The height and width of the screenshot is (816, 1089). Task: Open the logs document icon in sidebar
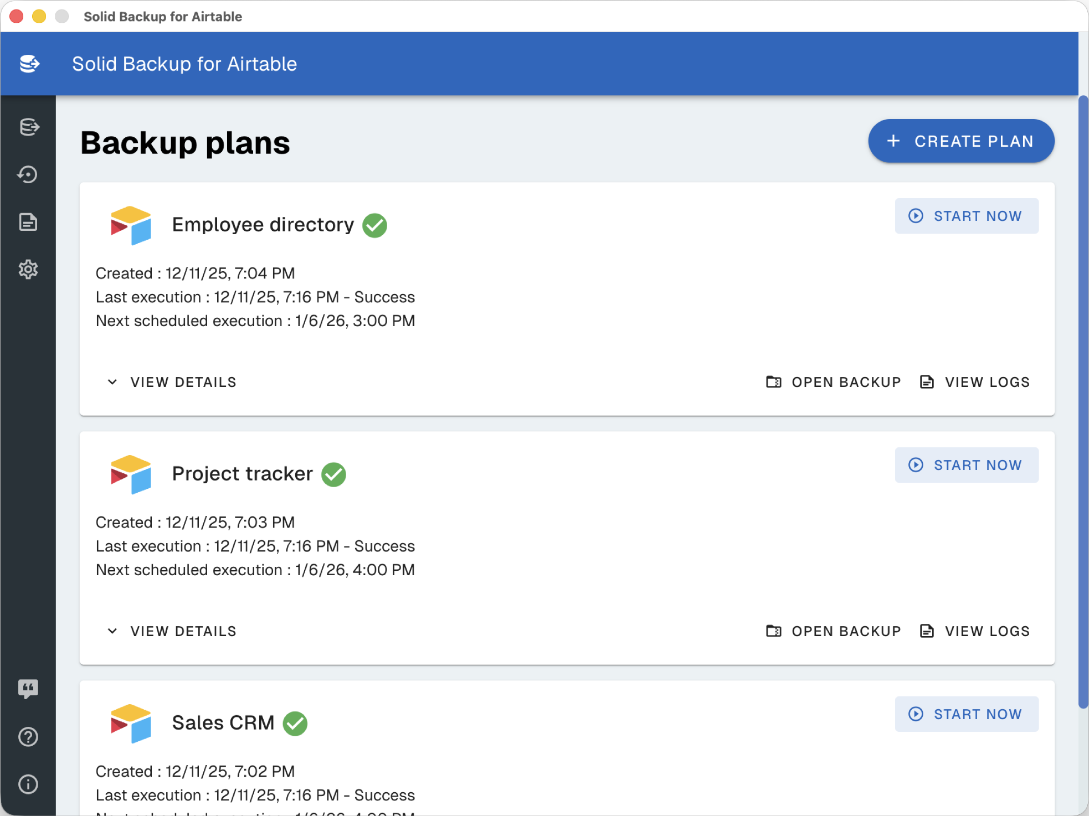pos(28,221)
